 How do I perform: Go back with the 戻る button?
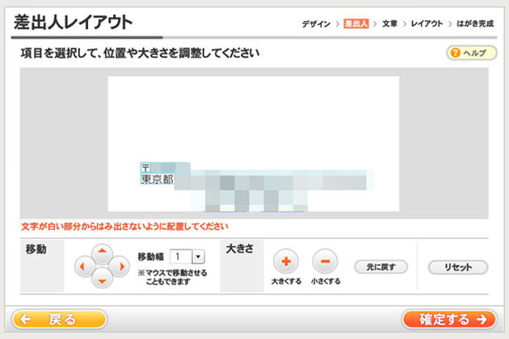click(x=60, y=319)
